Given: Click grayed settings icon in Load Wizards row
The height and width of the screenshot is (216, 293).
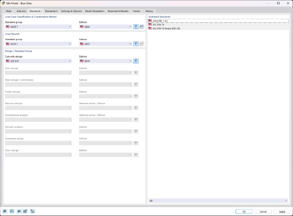Looking at the screenshot, I should click(141, 44).
